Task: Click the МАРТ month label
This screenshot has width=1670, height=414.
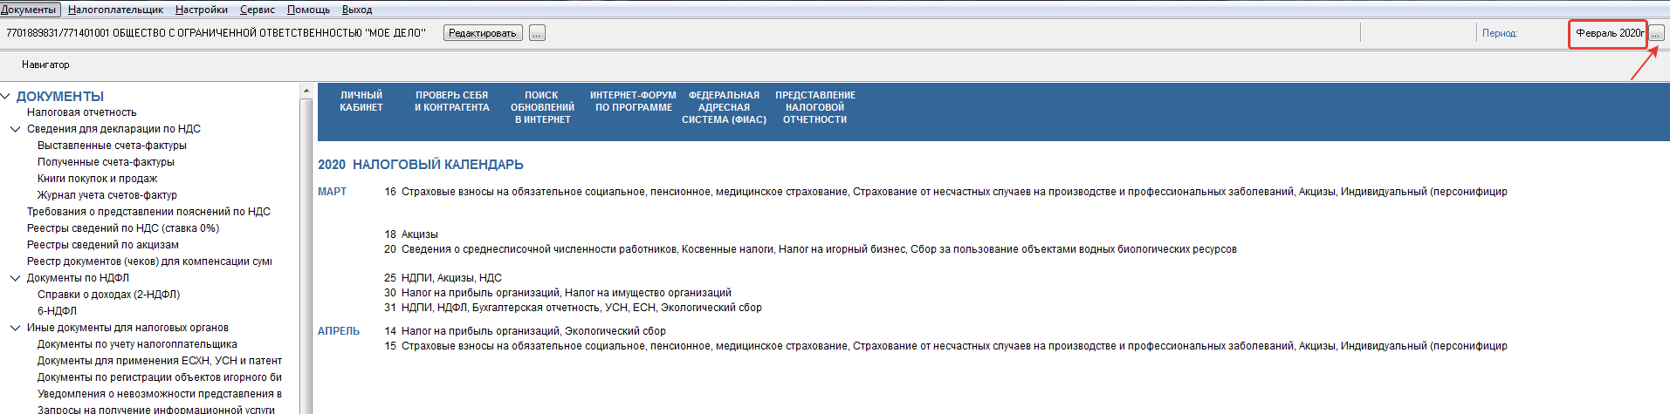Action: click(x=332, y=192)
